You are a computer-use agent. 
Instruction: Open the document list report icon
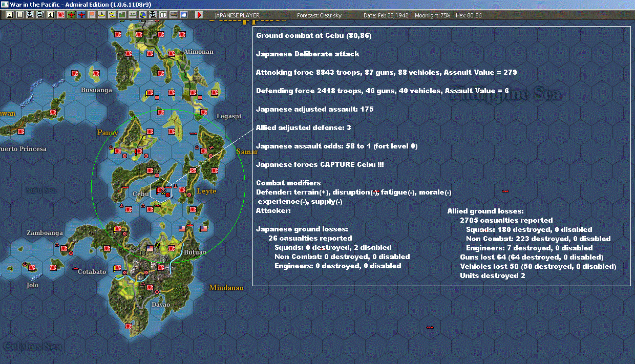20,15
